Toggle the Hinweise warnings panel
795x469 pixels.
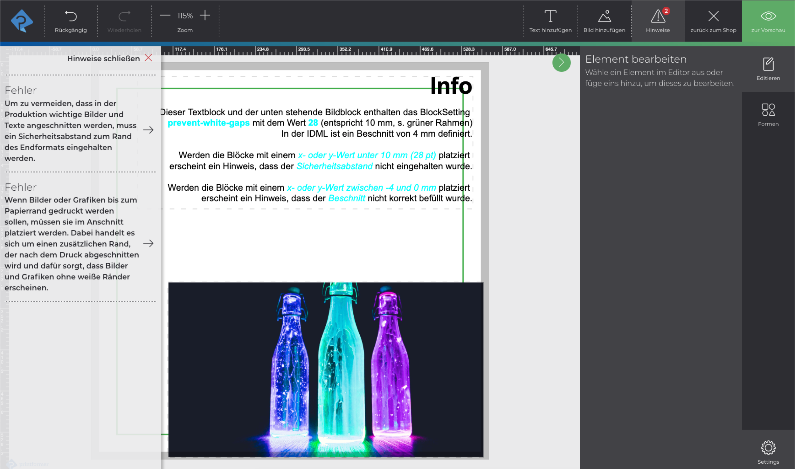click(658, 21)
